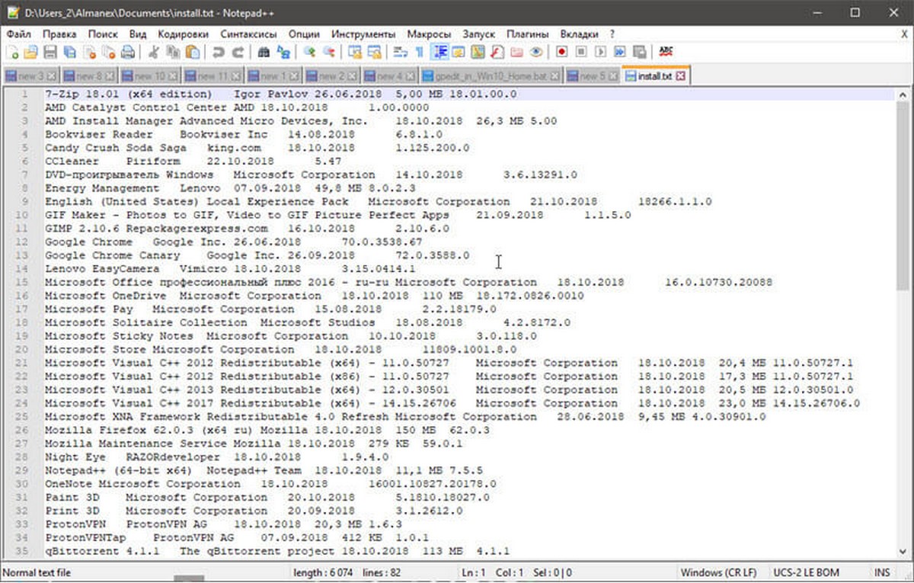Viewport: 914px width, 583px height.
Task: Open the Плагины menu
Action: [x=528, y=34]
